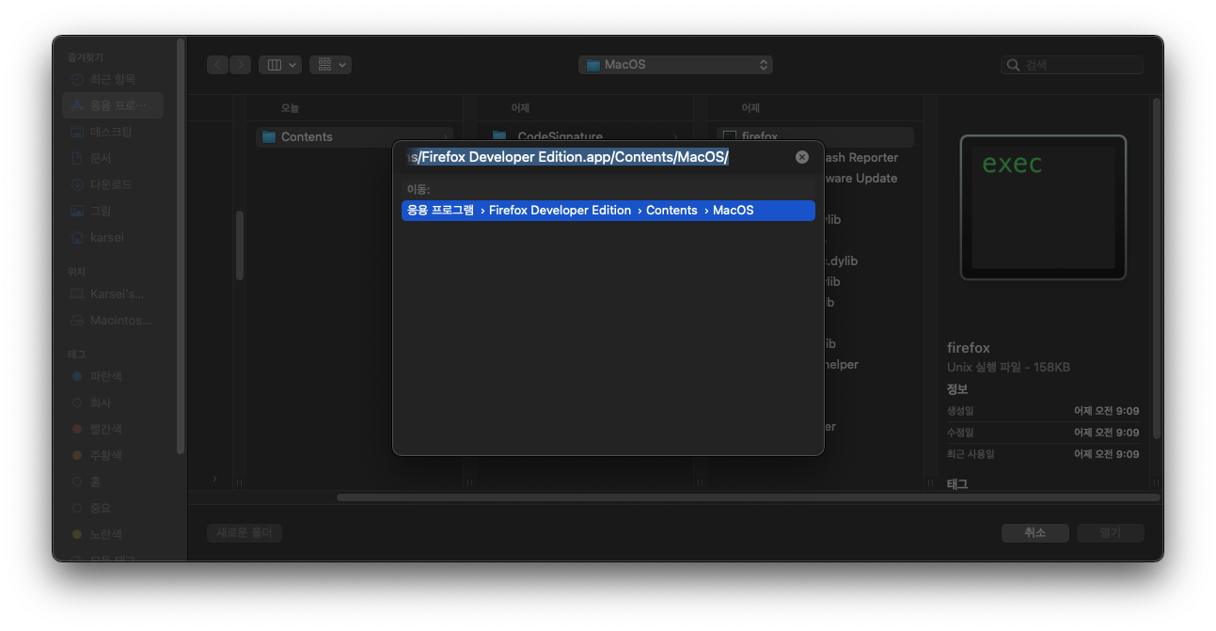Click the yellow 노란색 tag

tap(113, 534)
